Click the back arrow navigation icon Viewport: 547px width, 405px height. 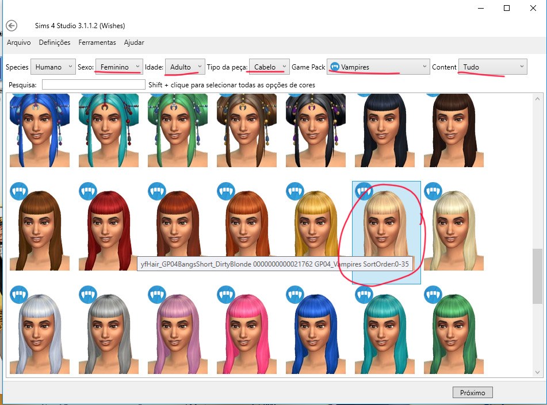[x=12, y=25]
